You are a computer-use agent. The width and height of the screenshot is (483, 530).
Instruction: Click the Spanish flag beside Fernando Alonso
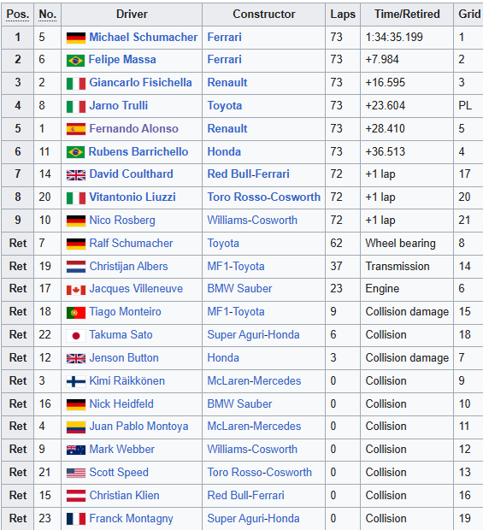pos(76,129)
